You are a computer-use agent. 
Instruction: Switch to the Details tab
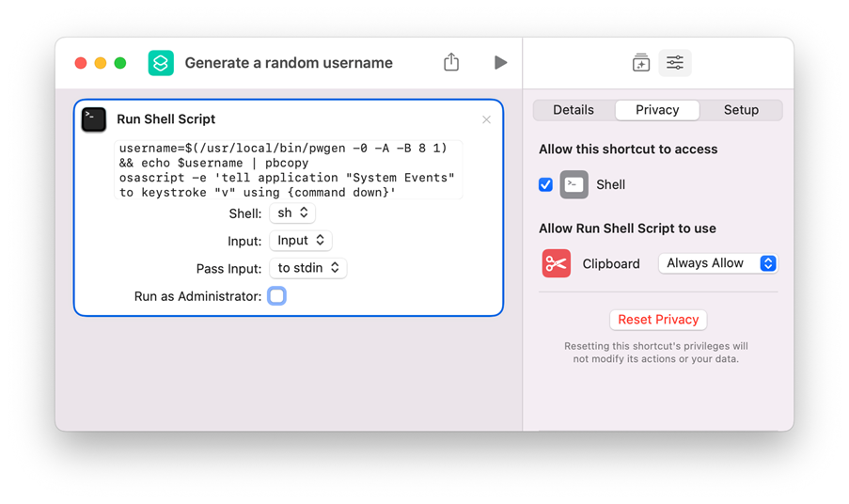(574, 110)
